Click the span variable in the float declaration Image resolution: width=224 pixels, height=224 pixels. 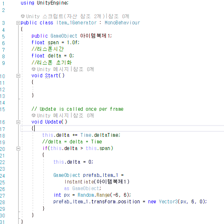53,43
